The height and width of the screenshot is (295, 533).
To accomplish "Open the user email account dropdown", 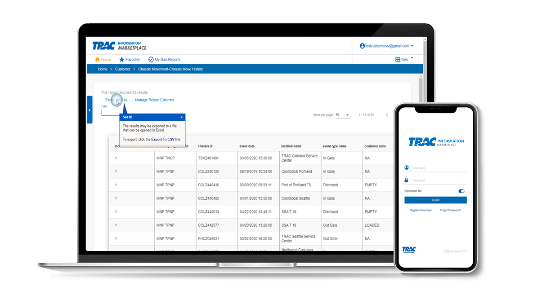I will pyautogui.click(x=412, y=46).
